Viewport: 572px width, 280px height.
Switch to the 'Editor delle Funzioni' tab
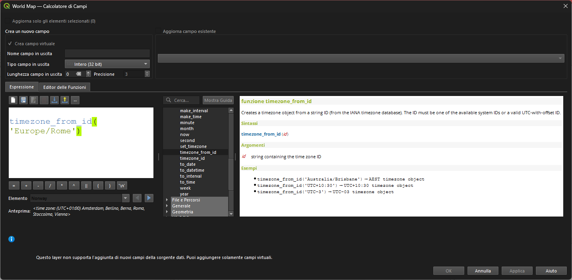64,87
